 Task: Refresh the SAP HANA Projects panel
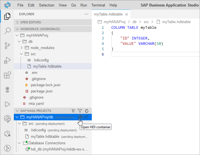pos(87,111)
